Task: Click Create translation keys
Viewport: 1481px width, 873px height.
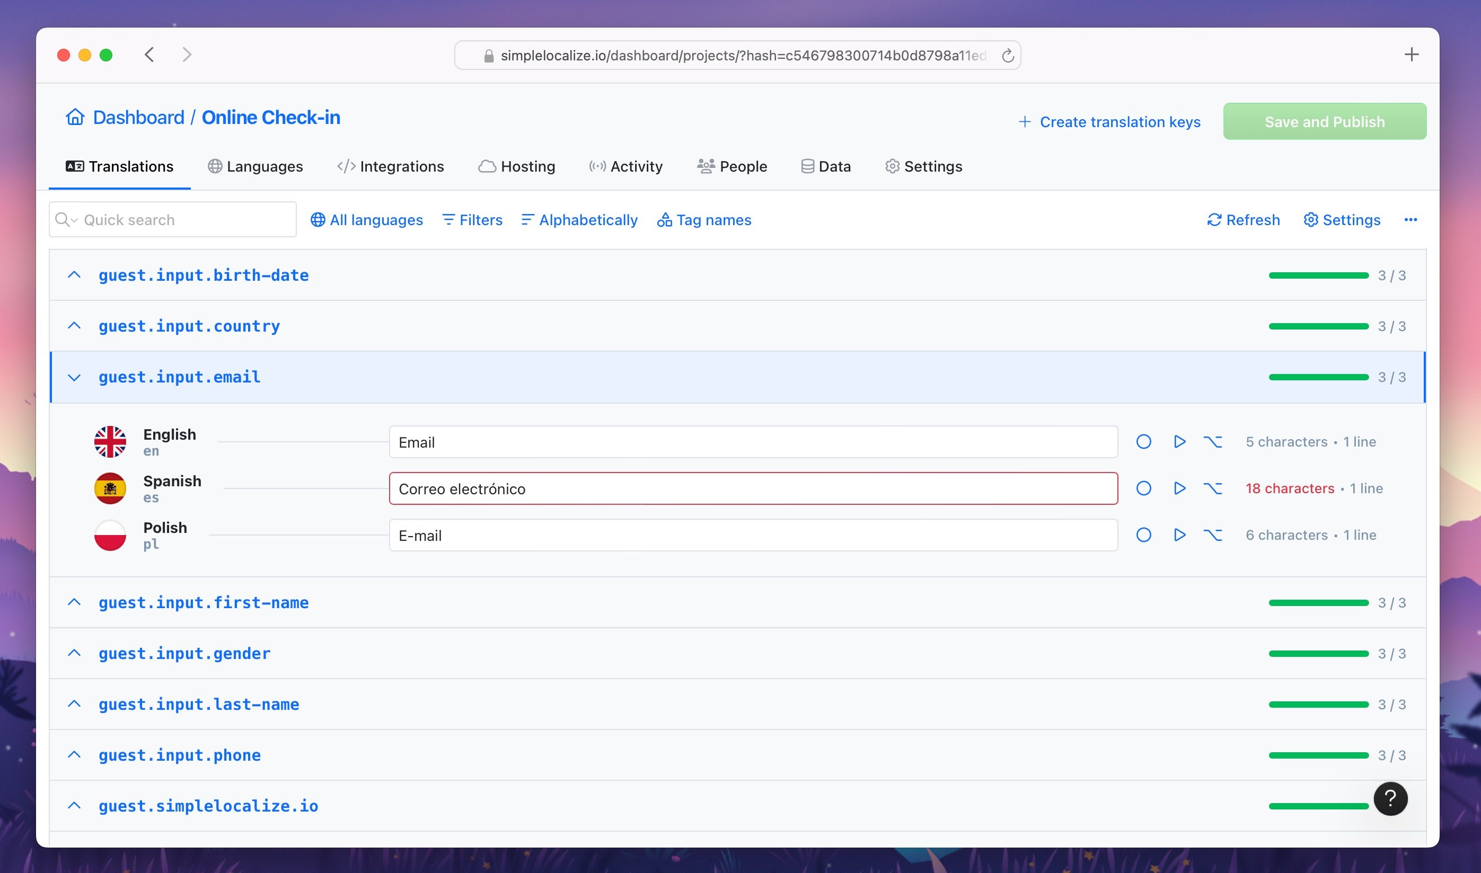Action: [x=1109, y=122]
